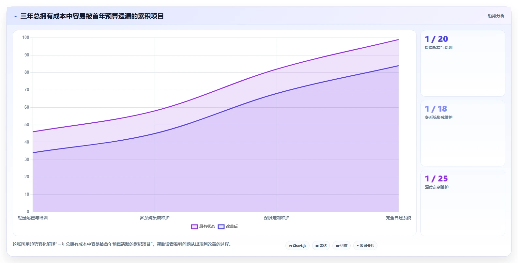Click the 轻量配置与培训 card caption

(x=438, y=48)
